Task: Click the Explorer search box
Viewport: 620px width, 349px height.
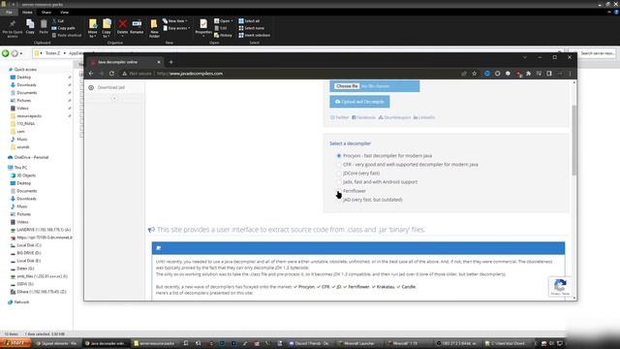Action: pos(592,53)
